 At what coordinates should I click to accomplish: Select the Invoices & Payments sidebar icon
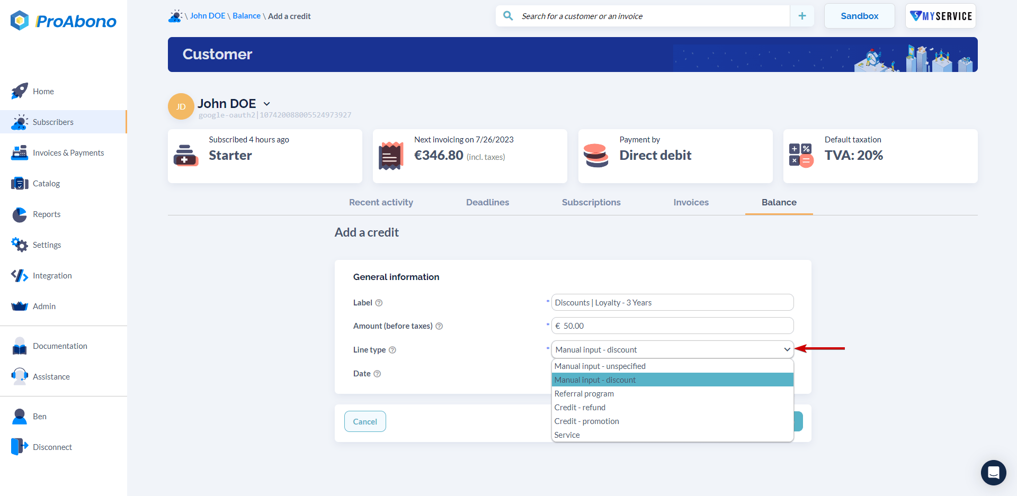point(19,152)
